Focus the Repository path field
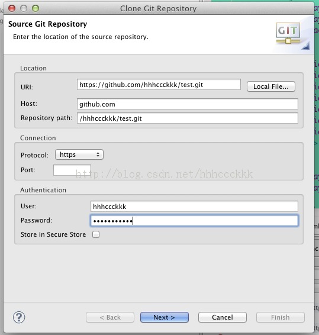 (188, 118)
